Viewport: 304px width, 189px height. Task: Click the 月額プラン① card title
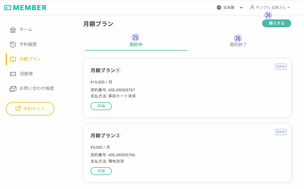[x=105, y=70]
